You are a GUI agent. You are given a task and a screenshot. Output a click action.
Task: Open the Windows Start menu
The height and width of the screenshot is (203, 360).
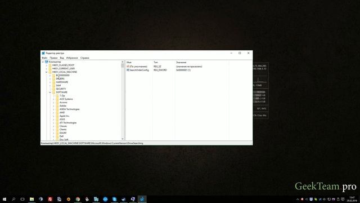[x=4, y=199]
